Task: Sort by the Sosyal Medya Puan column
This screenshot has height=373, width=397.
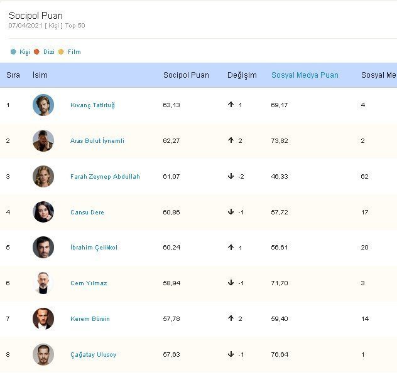Action: (305, 75)
